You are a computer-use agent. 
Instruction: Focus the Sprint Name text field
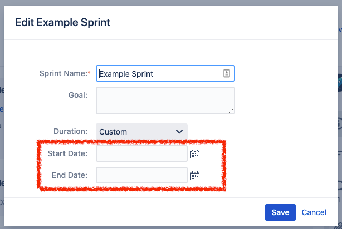(165, 73)
